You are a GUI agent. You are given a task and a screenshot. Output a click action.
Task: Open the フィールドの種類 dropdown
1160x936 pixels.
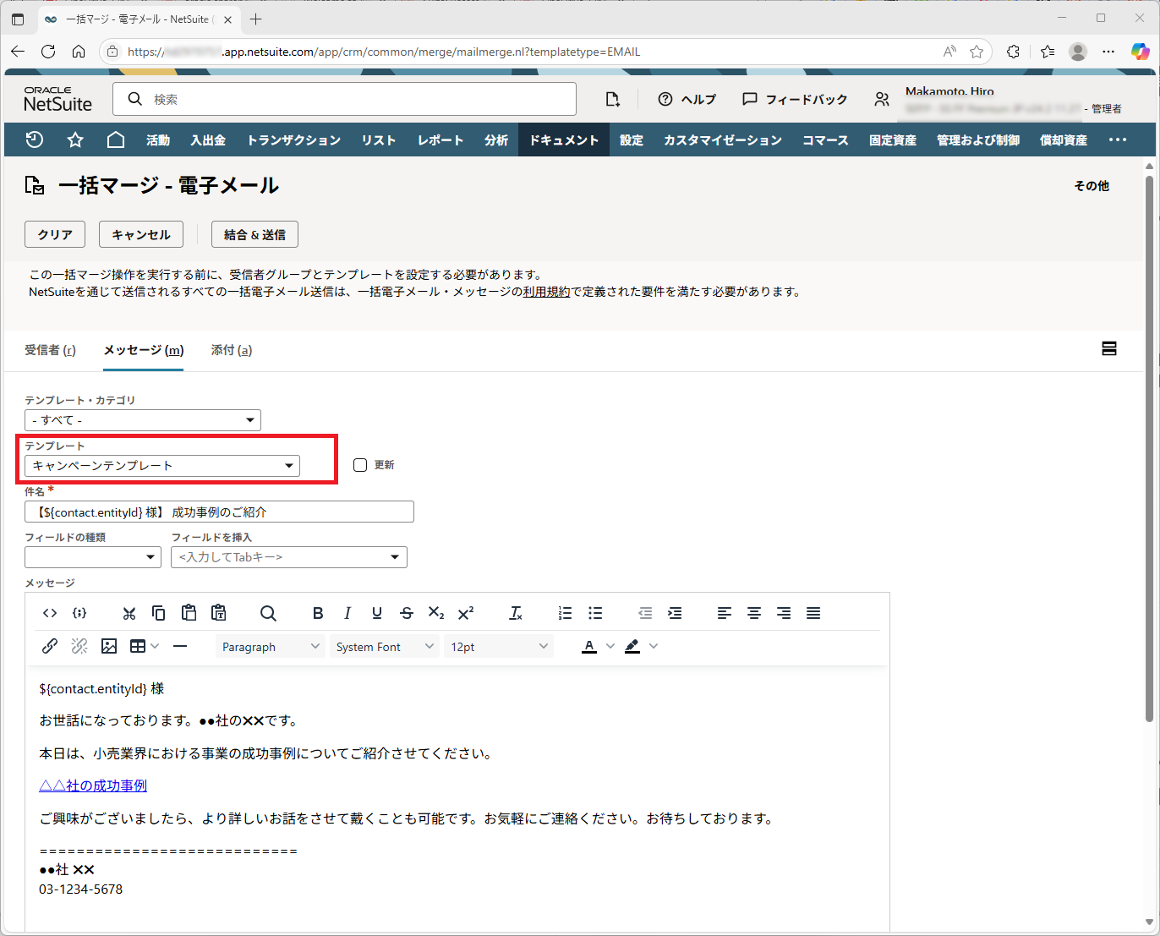click(x=93, y=557)
